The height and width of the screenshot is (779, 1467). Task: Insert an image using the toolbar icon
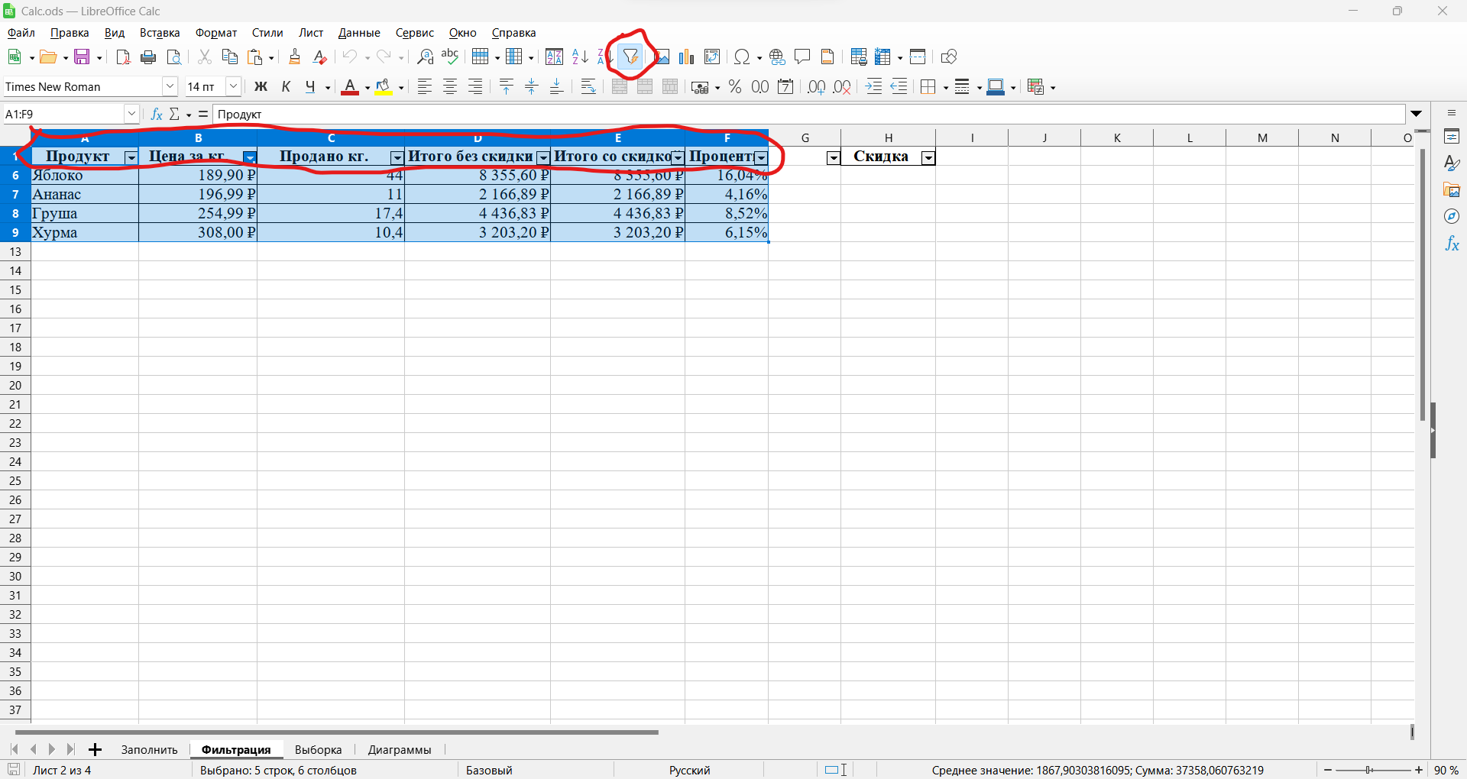click(662, 57)
